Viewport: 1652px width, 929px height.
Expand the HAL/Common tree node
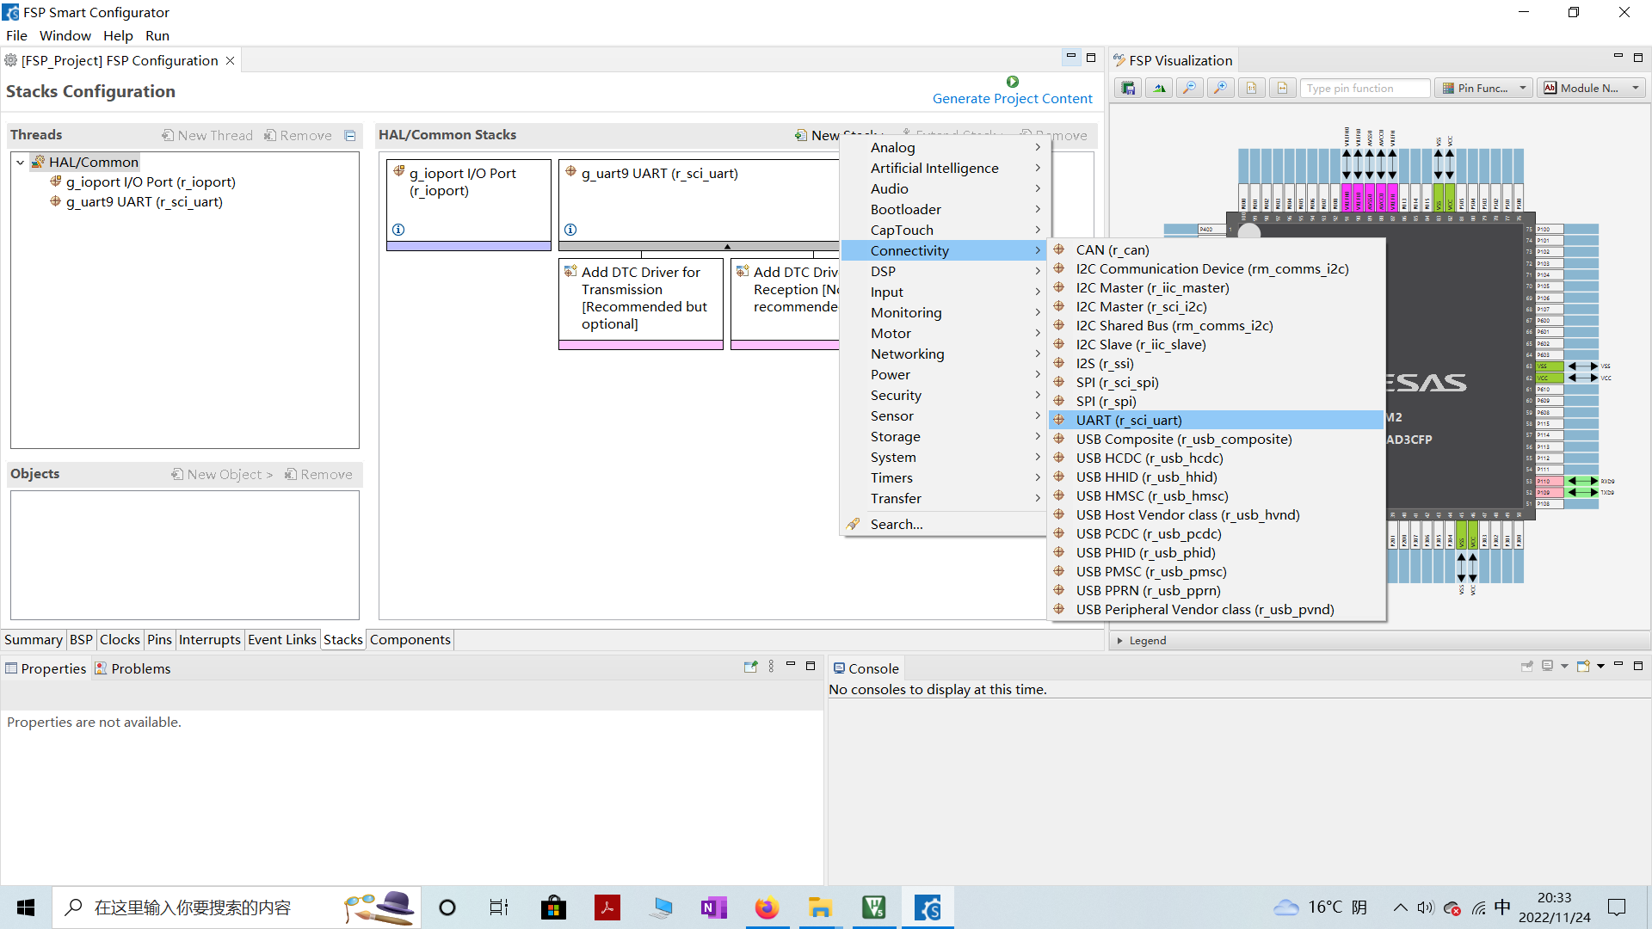[x=19, y=161]
